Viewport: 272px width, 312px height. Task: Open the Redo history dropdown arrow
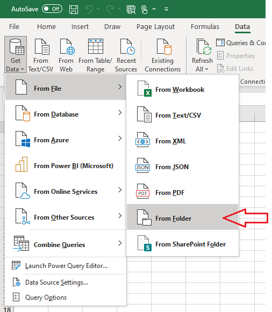119,9
